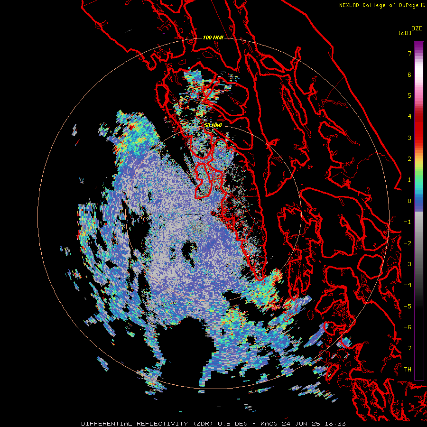The width and height of the screenshot is (427, 427).
Task: Click the 0.5 DEG elevation text
Action: point(233,424)
